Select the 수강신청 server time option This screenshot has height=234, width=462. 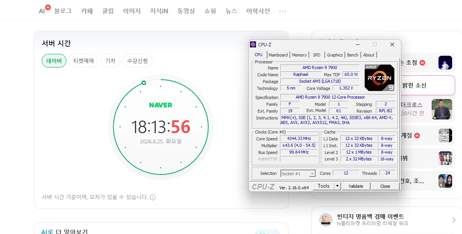tap(137, 61)
